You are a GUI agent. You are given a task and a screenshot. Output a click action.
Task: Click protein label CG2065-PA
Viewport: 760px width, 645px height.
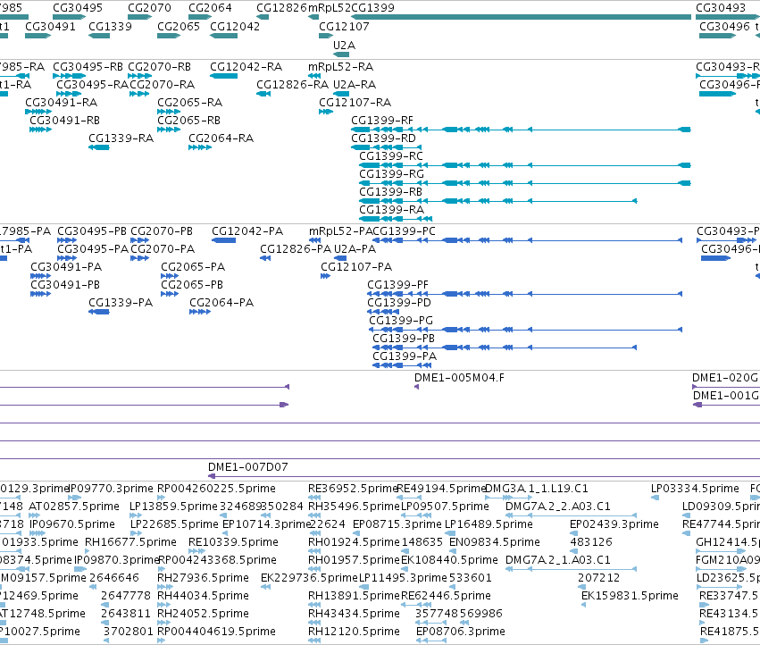click(193, 267)
